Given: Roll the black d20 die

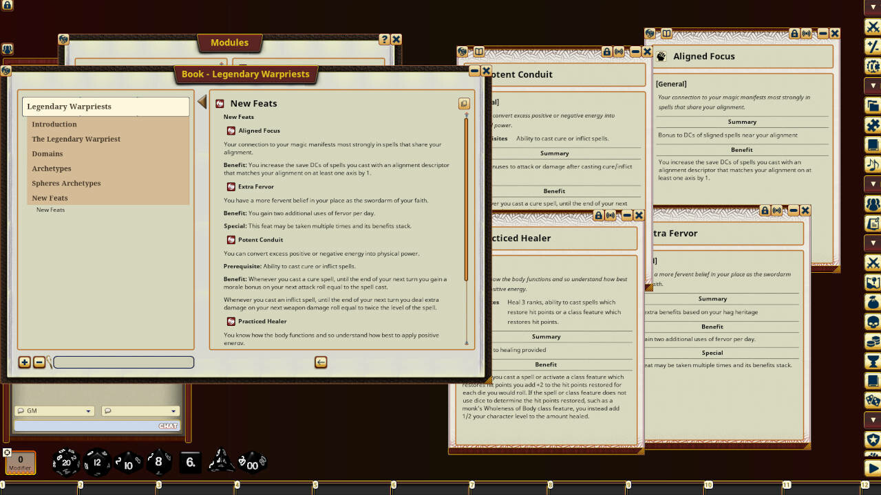Looking at the screenshot, I should pyautogui.click(x=65, y=463).
